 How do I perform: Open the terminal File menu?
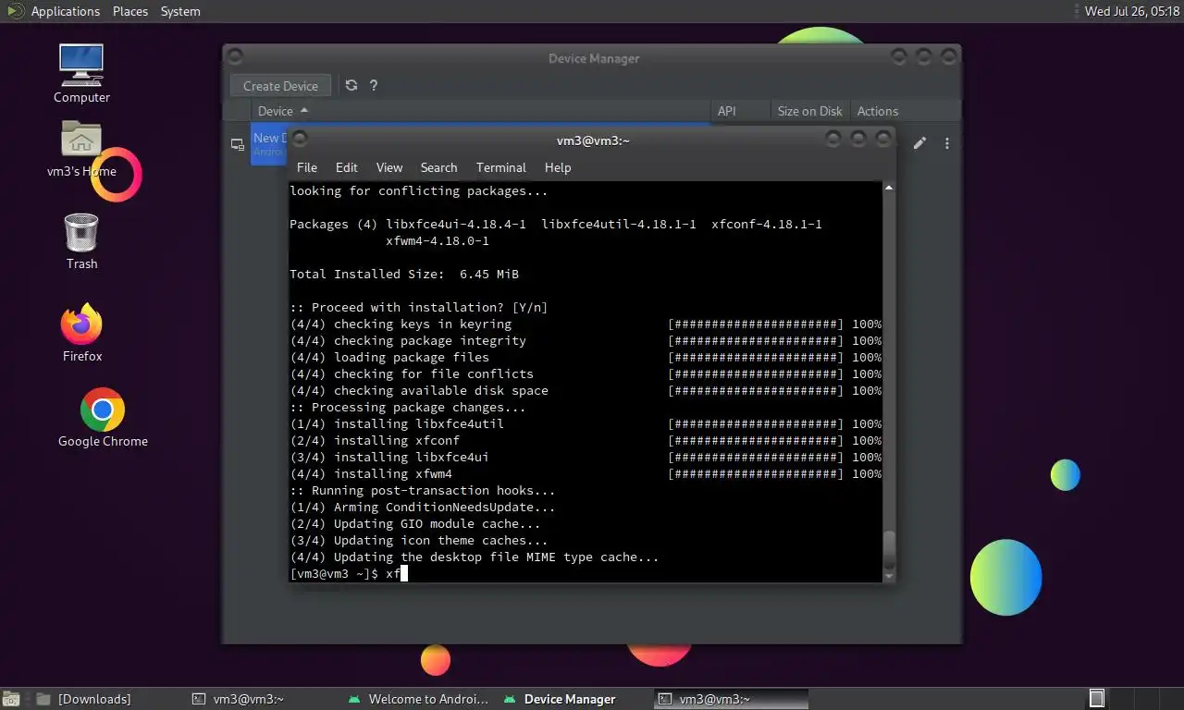307,167
